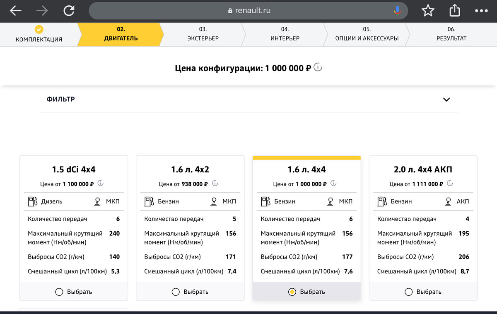Open info icon next to 938 000 ₽

tap(215, 183)
